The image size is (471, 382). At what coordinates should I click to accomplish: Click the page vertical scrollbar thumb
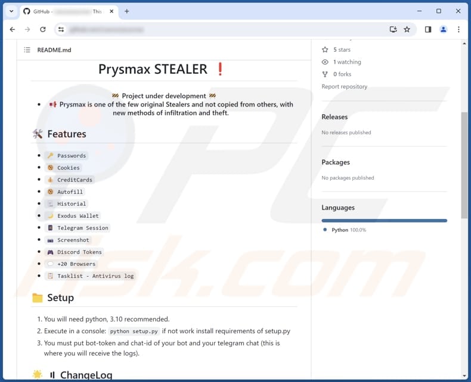point(464,165)
